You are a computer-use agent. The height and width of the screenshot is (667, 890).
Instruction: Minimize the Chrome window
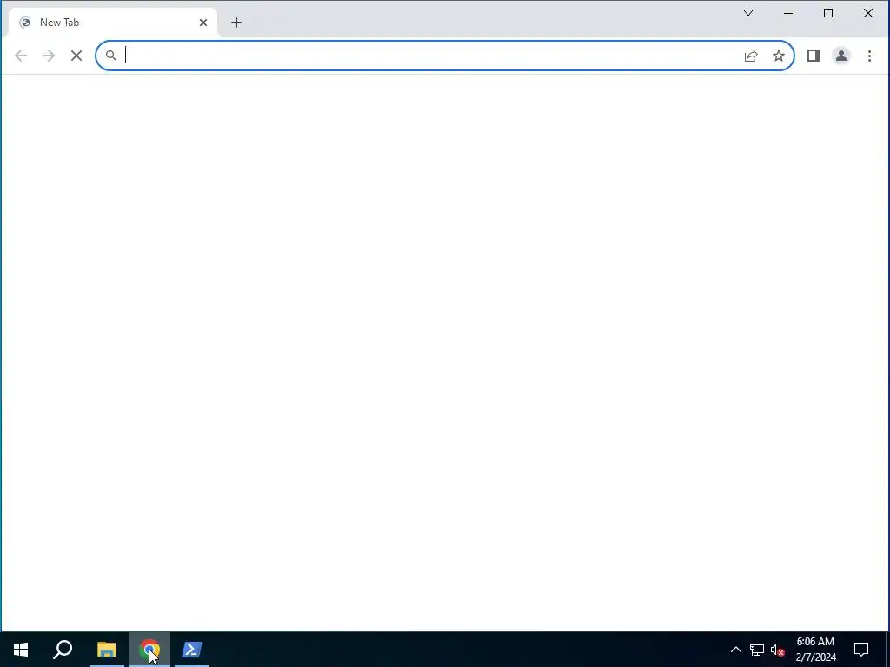click(787, 13)
